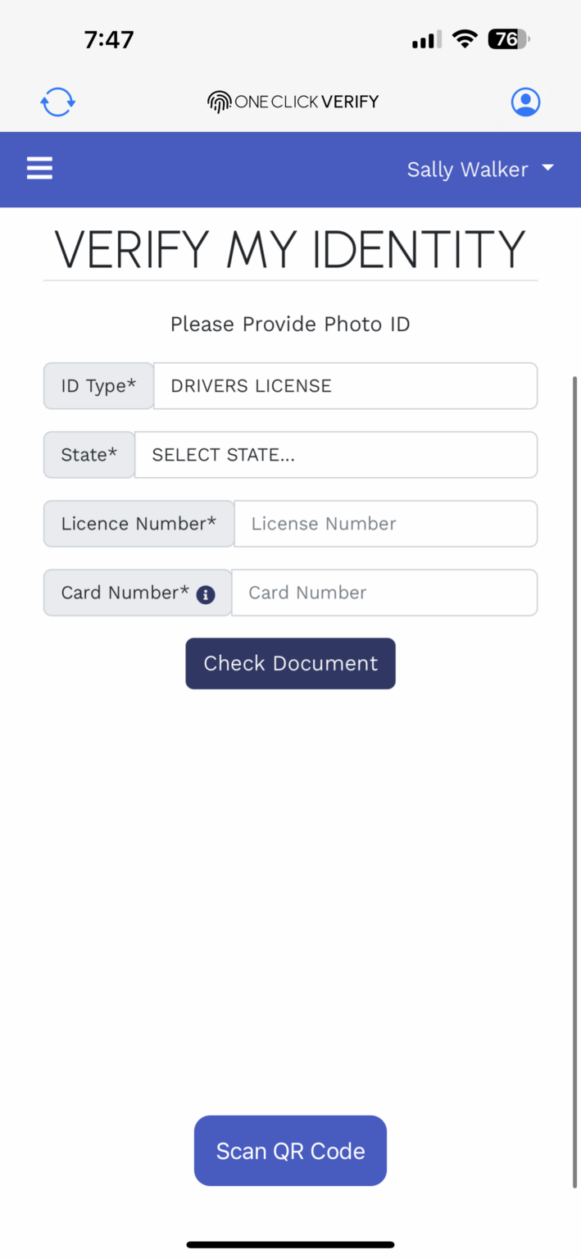This screenshot has width=581, height=1259.
Task: Tap the Wi-Fi indicator in status bar
Action: coord(465,38)
